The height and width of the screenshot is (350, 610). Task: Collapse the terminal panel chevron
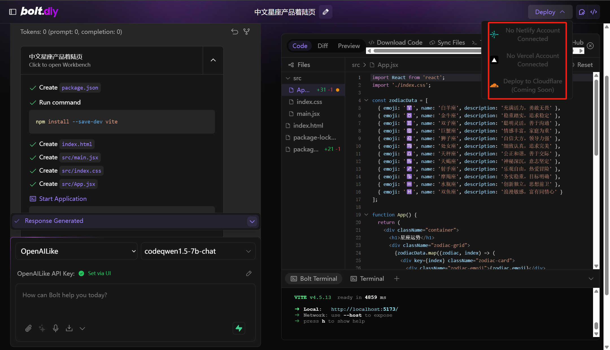(x=591, y=279)
